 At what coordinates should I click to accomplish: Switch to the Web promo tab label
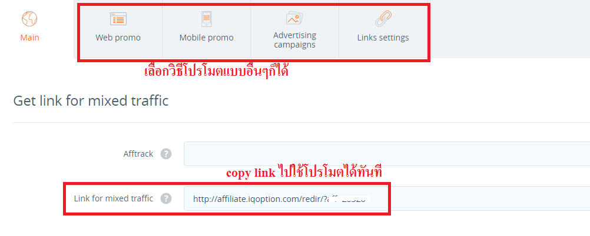coord(118,38)
